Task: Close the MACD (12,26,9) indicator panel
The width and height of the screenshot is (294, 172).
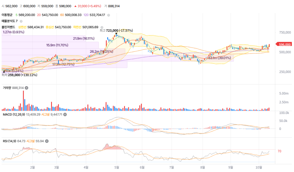Action: [x=65, y=115]
